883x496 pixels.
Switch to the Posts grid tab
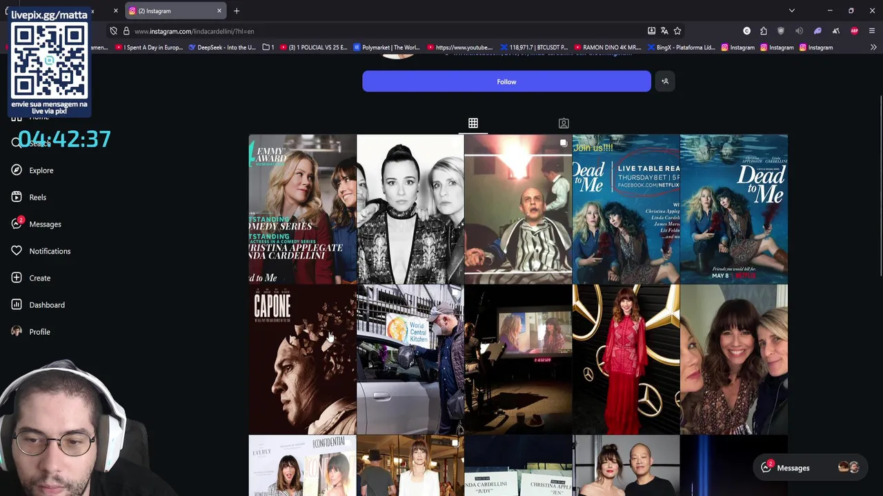pyautogui.click(x=473, y=123)
